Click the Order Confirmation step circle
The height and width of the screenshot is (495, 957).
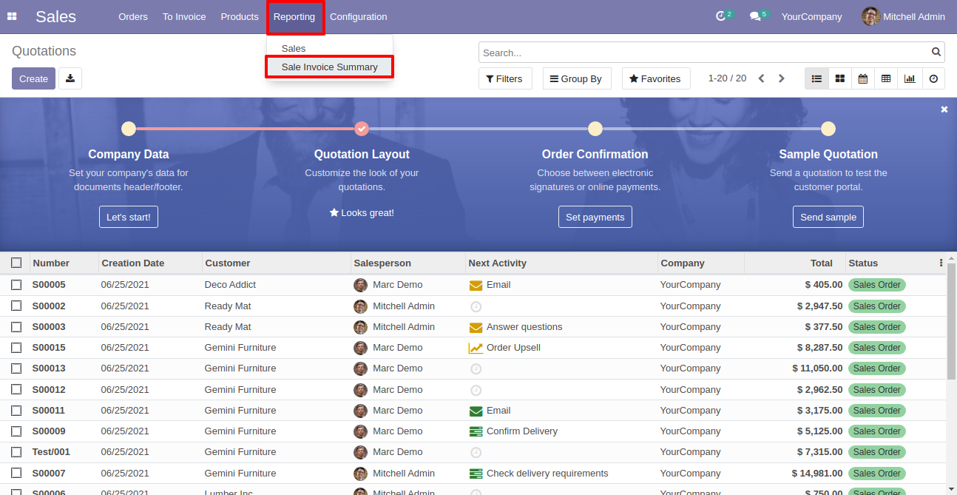coord(595,129)
